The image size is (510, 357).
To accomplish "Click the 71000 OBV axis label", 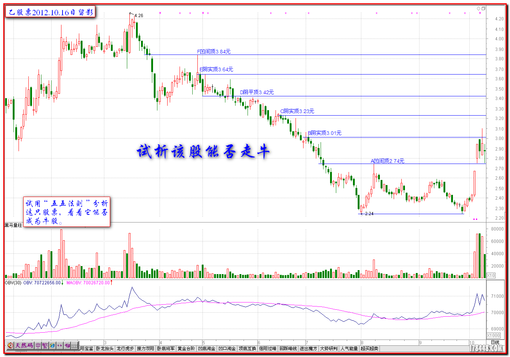I will tap(497, 296).
